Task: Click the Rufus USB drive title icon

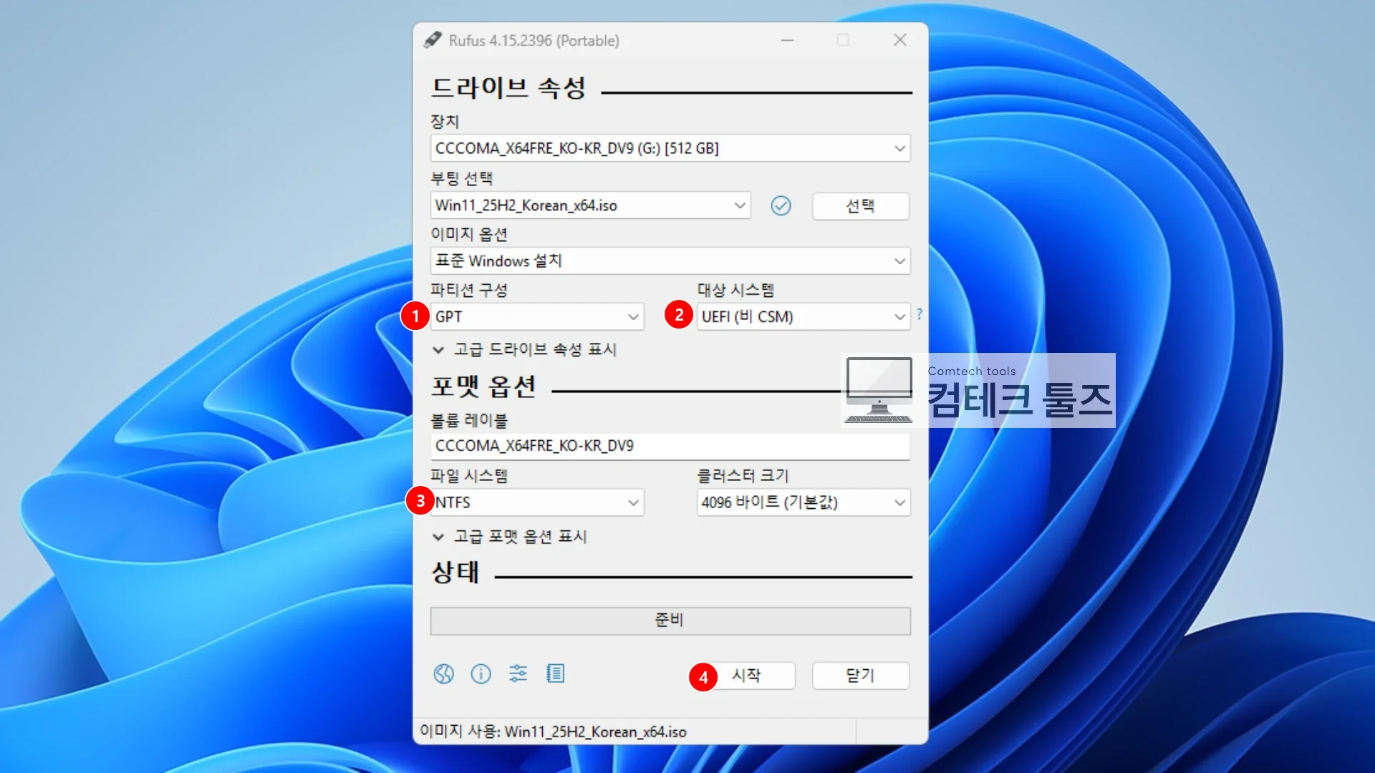Action: click(x=433, y=40)
